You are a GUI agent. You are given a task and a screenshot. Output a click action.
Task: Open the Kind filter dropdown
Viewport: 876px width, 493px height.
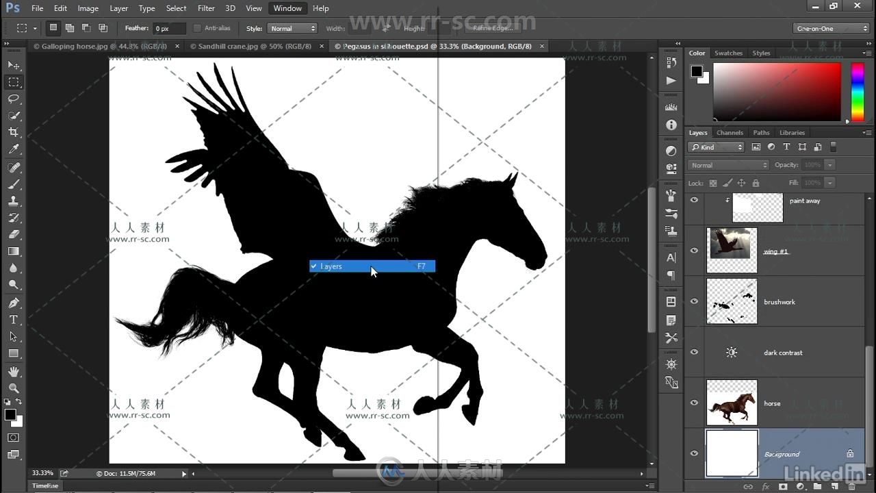pyautogui.click(x=716, y=147)
